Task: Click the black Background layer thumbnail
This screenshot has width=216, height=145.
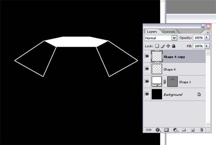Action: (157, 94)
